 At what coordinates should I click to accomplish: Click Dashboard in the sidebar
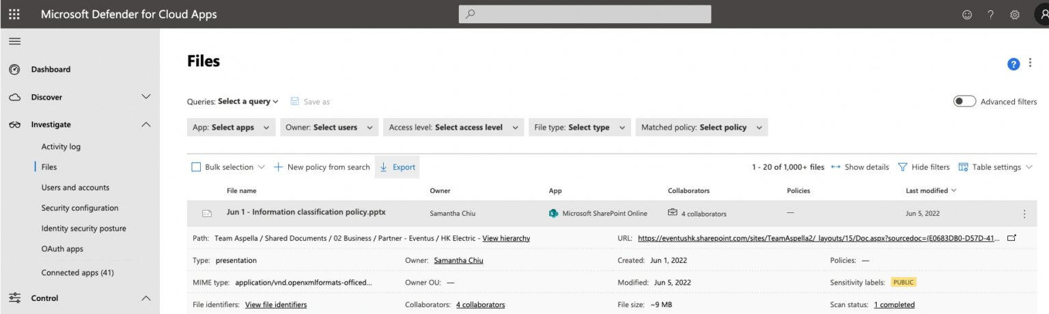(51, 70)
